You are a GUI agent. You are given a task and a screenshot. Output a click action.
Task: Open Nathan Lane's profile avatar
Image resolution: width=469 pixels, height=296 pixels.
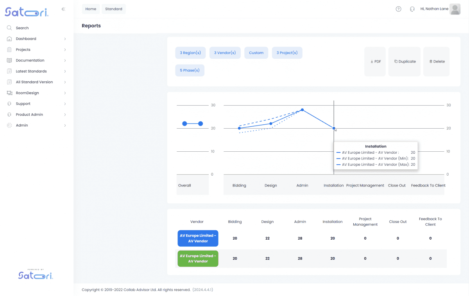(455, 9)
